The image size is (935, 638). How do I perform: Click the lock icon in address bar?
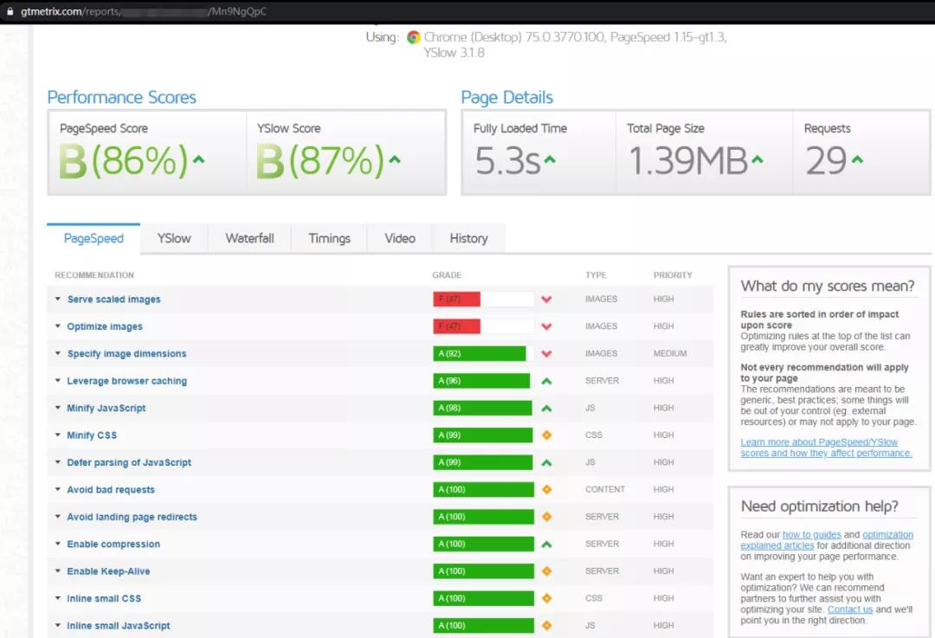10,11
